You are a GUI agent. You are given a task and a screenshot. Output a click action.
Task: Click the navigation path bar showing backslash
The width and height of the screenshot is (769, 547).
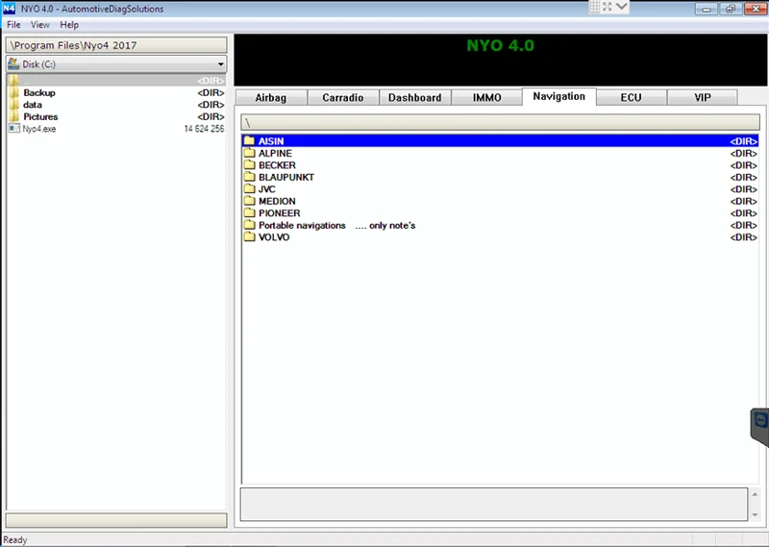click(x=500, y=122)
